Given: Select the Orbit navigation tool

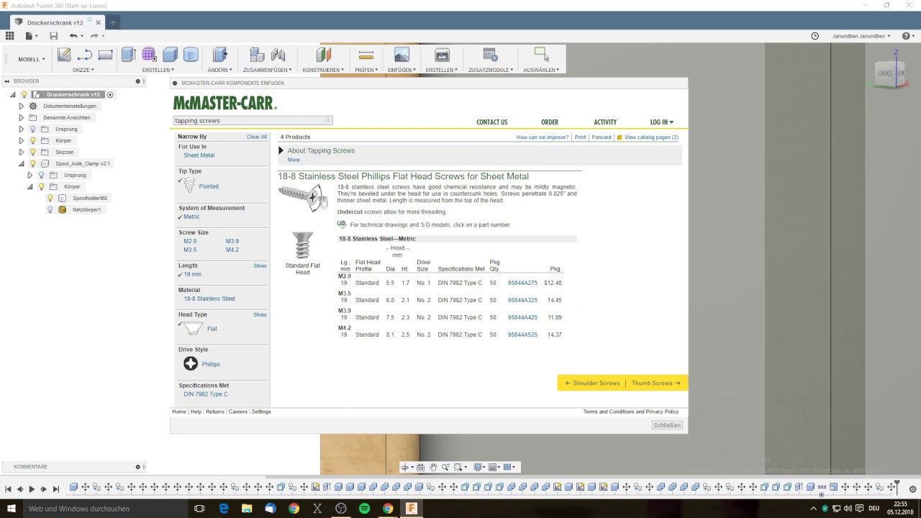Looking at the screenshot, I should click(x=405, y=467).
